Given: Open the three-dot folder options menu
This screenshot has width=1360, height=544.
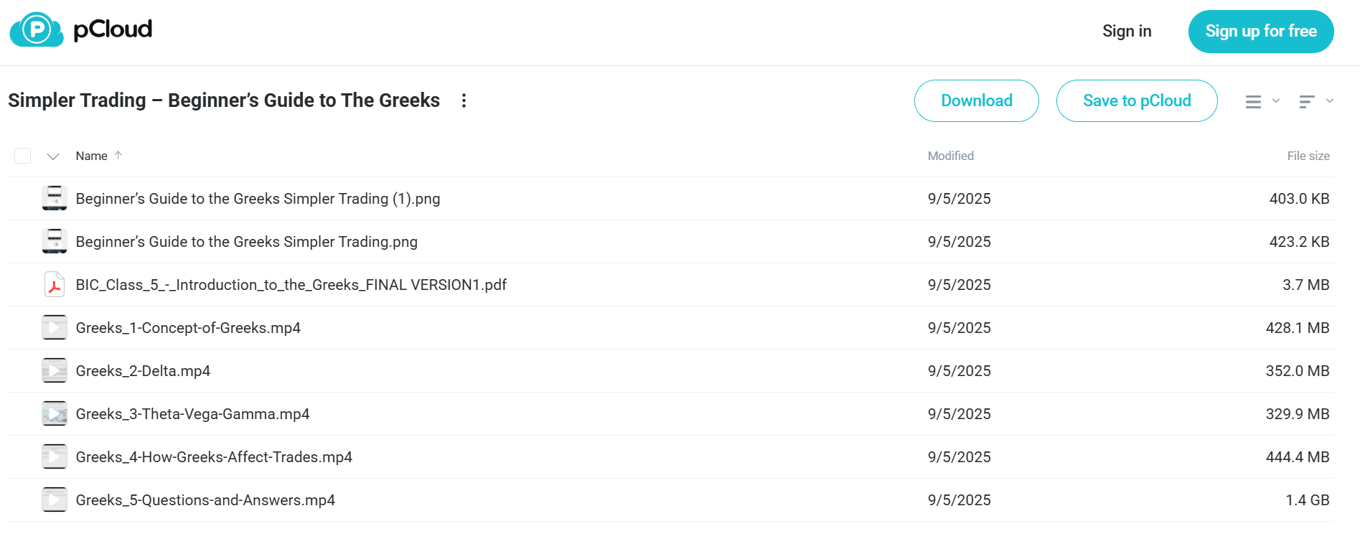Looking at the screenshot, I should click(464, 100).
